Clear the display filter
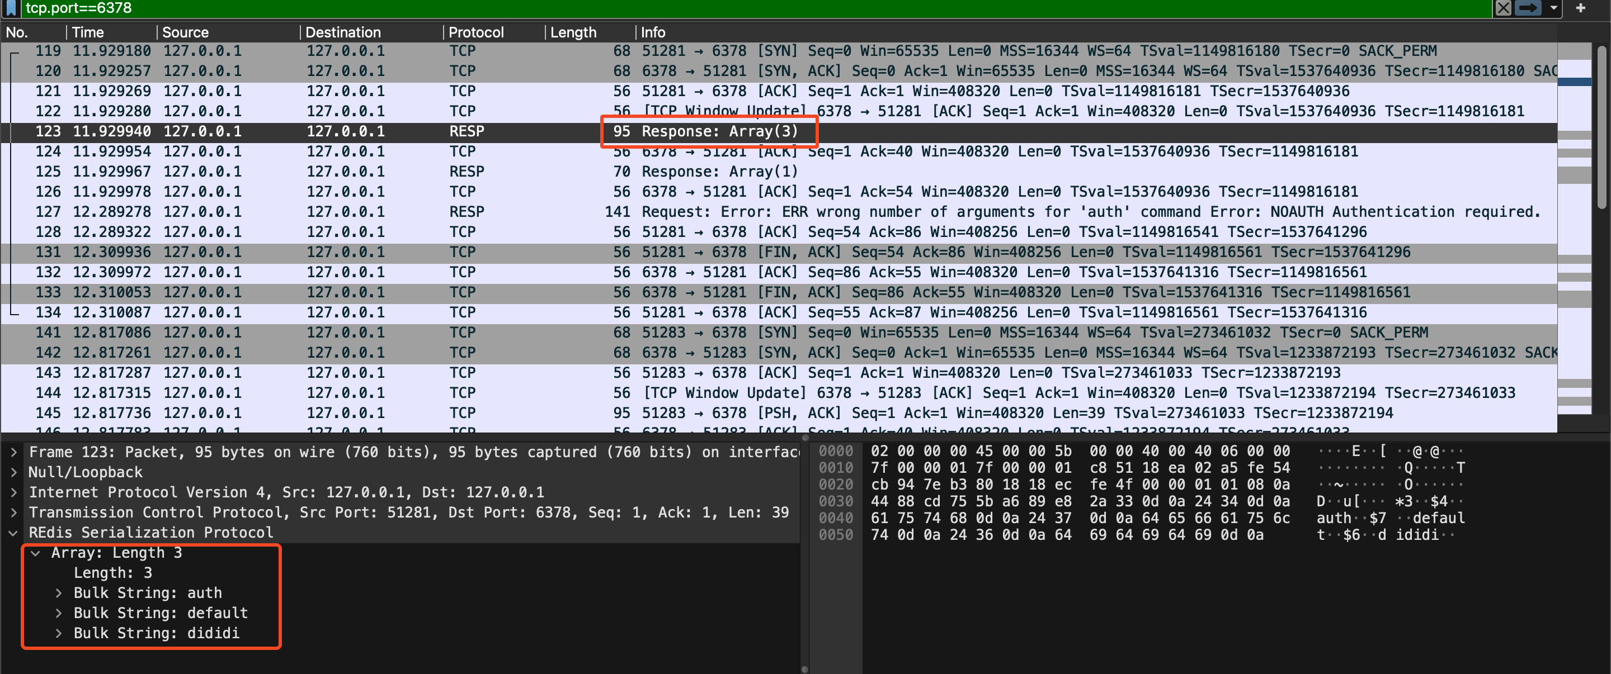The height and width of the screenshot is (674, 1611). point(1504,8)
